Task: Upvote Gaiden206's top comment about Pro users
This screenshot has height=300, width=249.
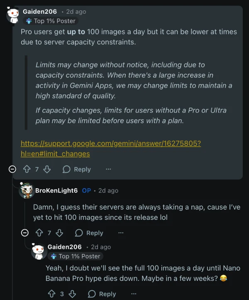Action: [27, 170]
